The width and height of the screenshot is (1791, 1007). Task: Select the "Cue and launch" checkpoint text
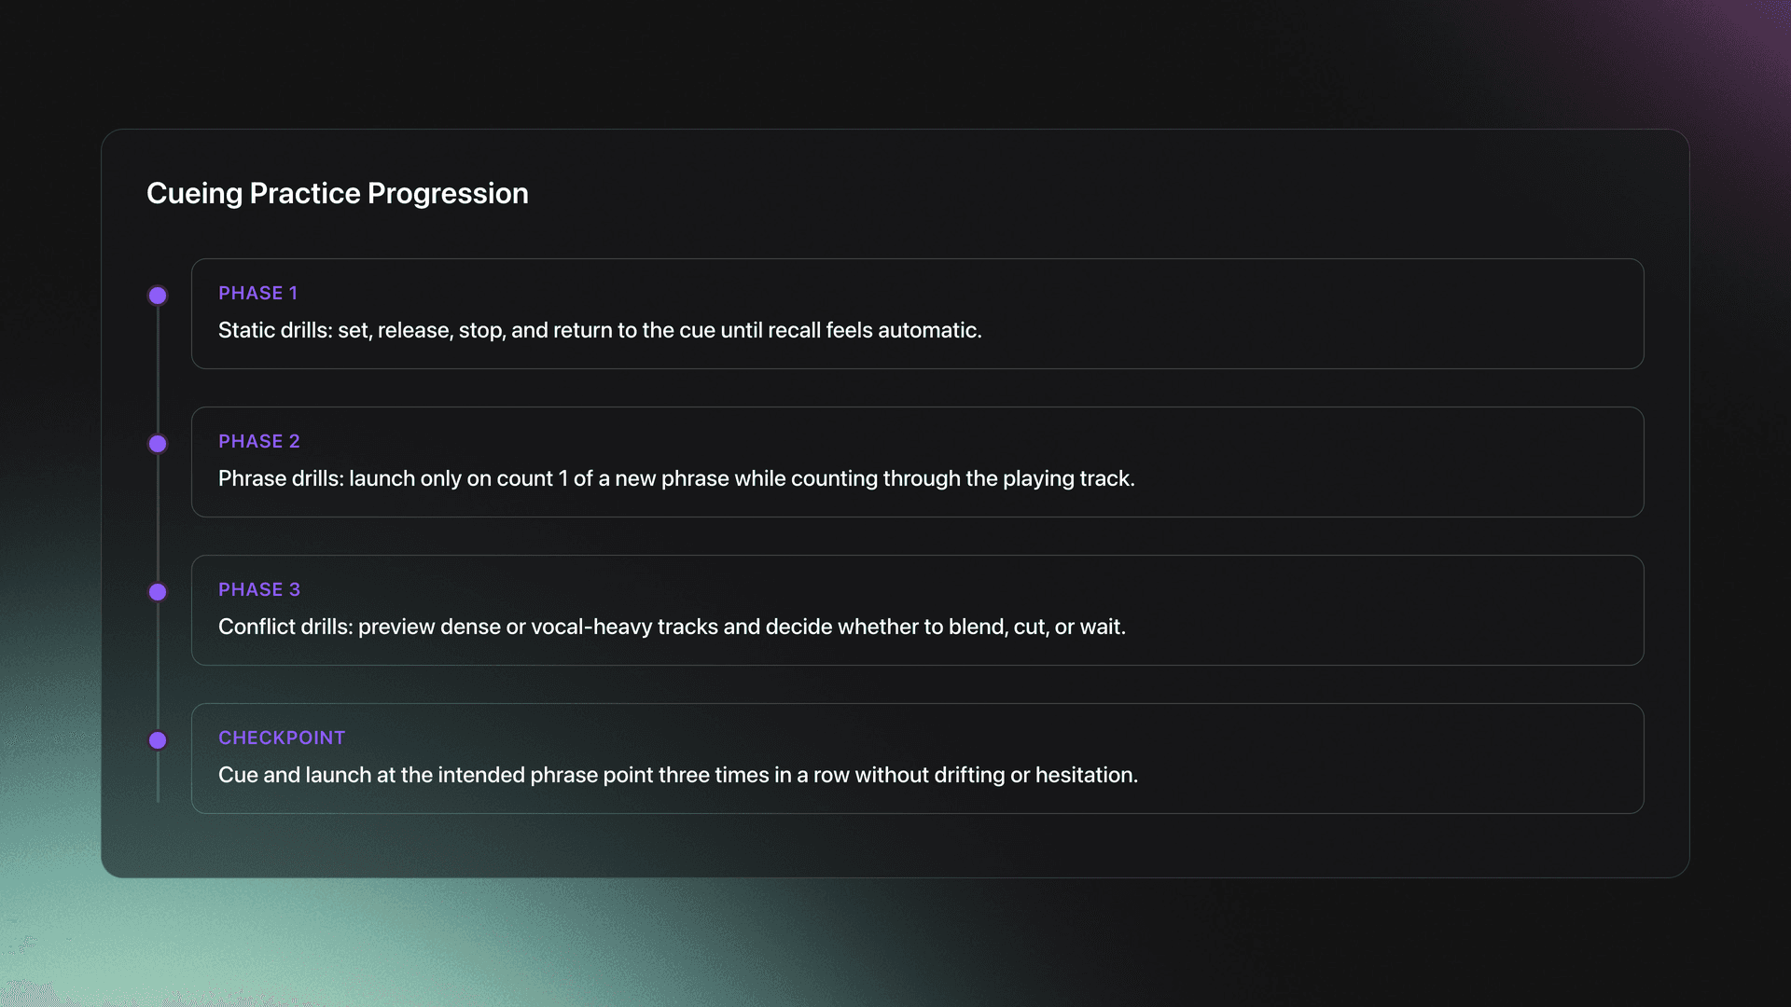point(678,775)
